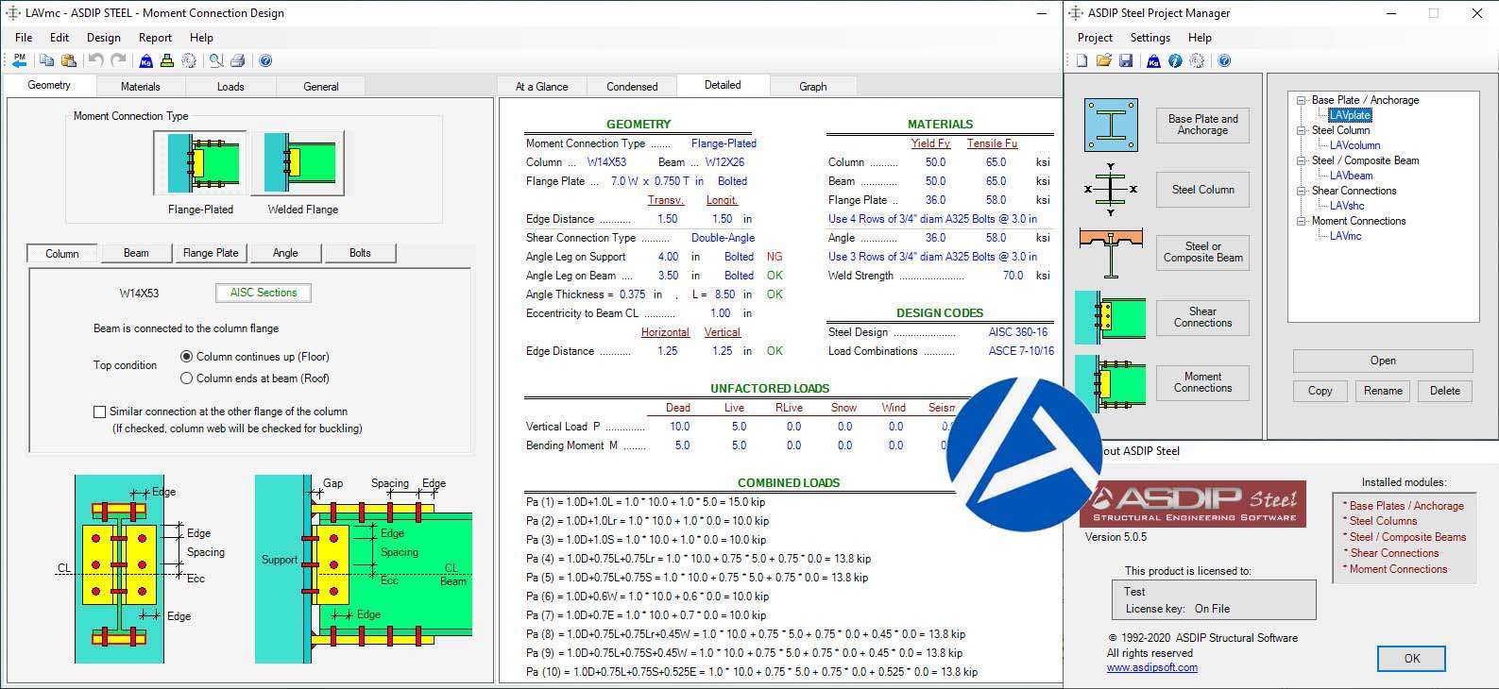Open print preview with the magnifier icon
This screenshot has height=689, width=1499.
[216, 60]
